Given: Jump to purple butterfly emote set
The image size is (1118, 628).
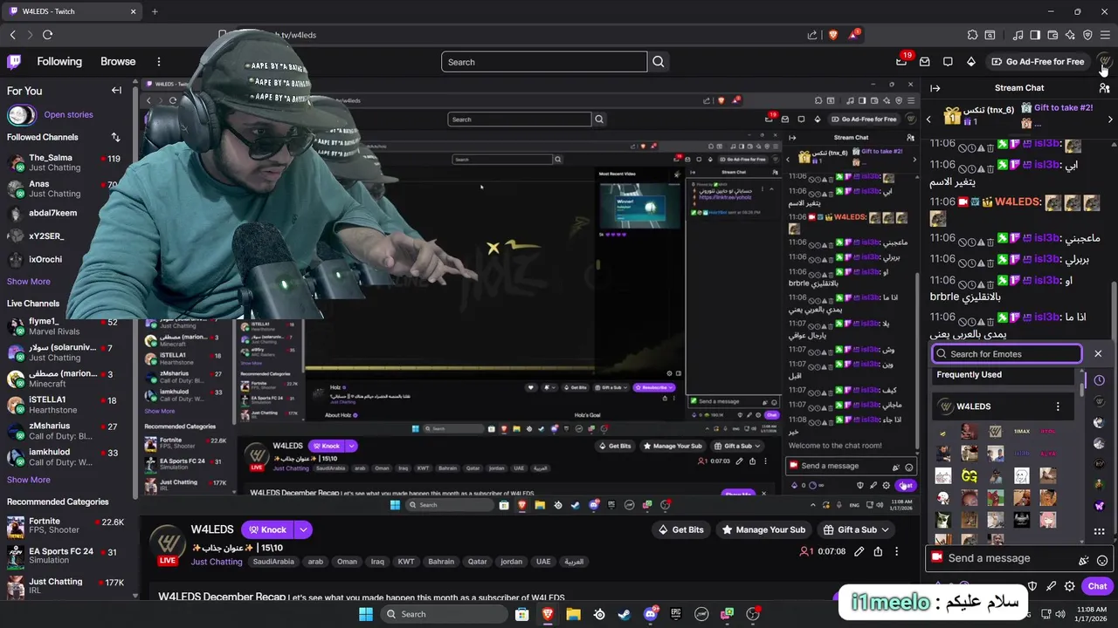Looking at the screenshot, I should pyautogui.click(x=1099, y=506).
